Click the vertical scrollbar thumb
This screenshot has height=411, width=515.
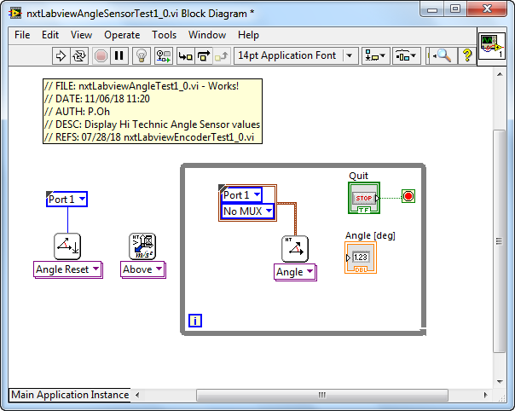[x=500, y=241]
